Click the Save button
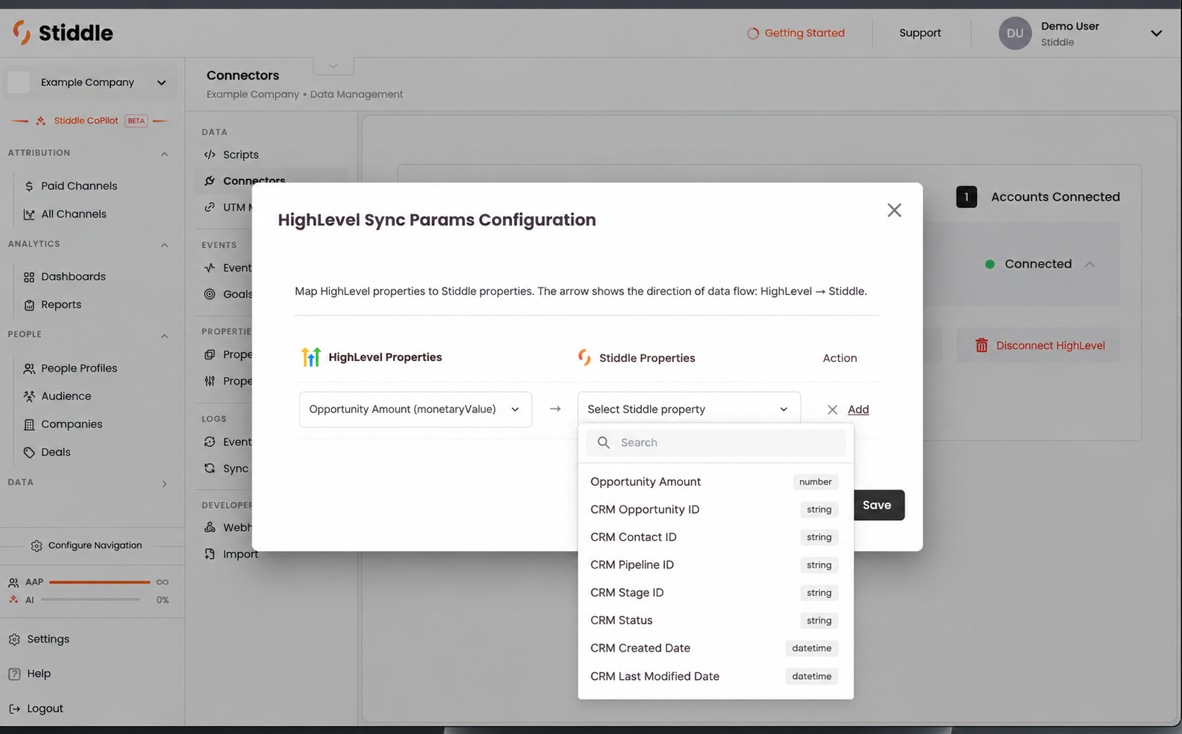The height and width of the screenshot is (734, 1182). [878, 505]
